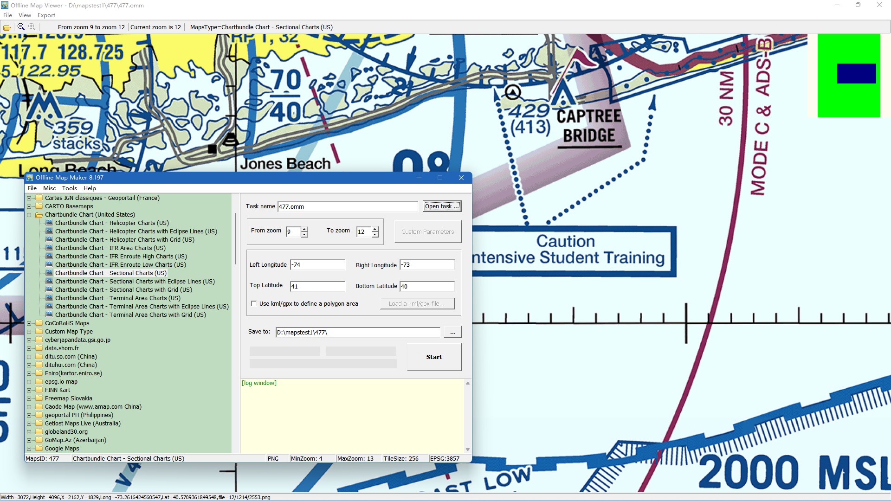891x501 pixels.
Task: Select IFR Area Charts (US) map icon
Action: click(x=49, y=248)
